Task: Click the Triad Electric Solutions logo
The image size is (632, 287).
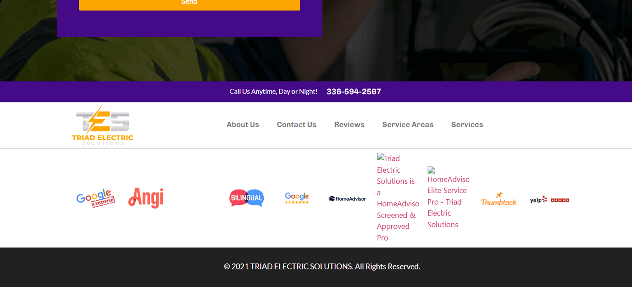Action: [x=102, y=125]
